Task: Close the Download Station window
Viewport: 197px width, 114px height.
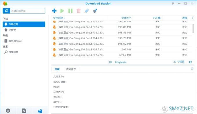Action: coord(192,3)
